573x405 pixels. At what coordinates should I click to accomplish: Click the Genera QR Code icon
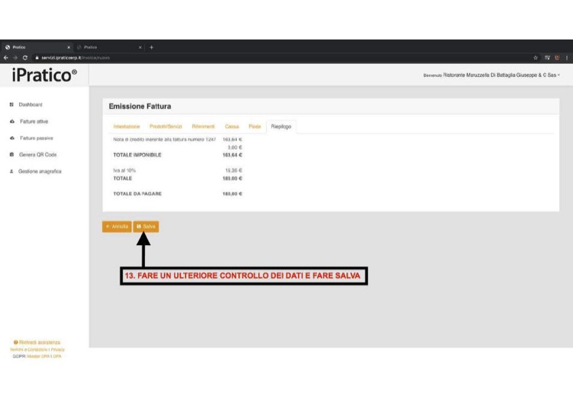12,155
